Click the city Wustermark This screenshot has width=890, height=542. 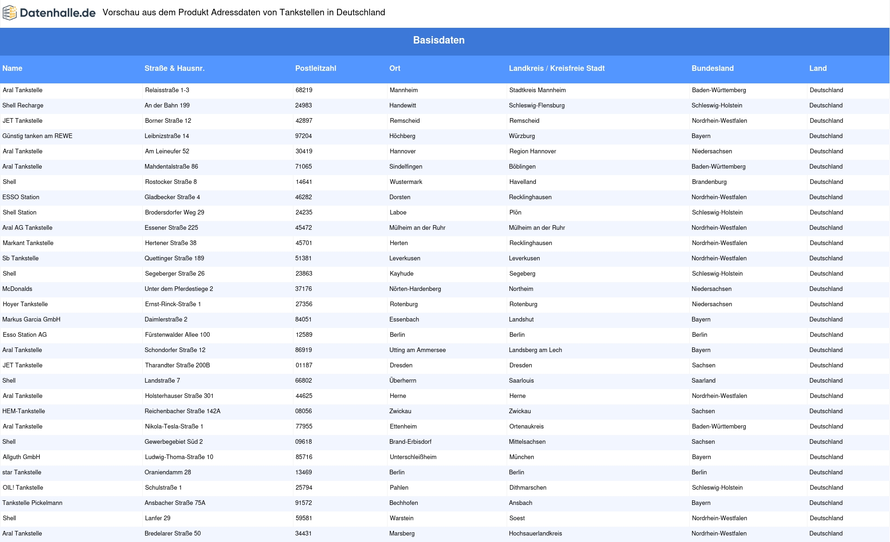[406, 182]
